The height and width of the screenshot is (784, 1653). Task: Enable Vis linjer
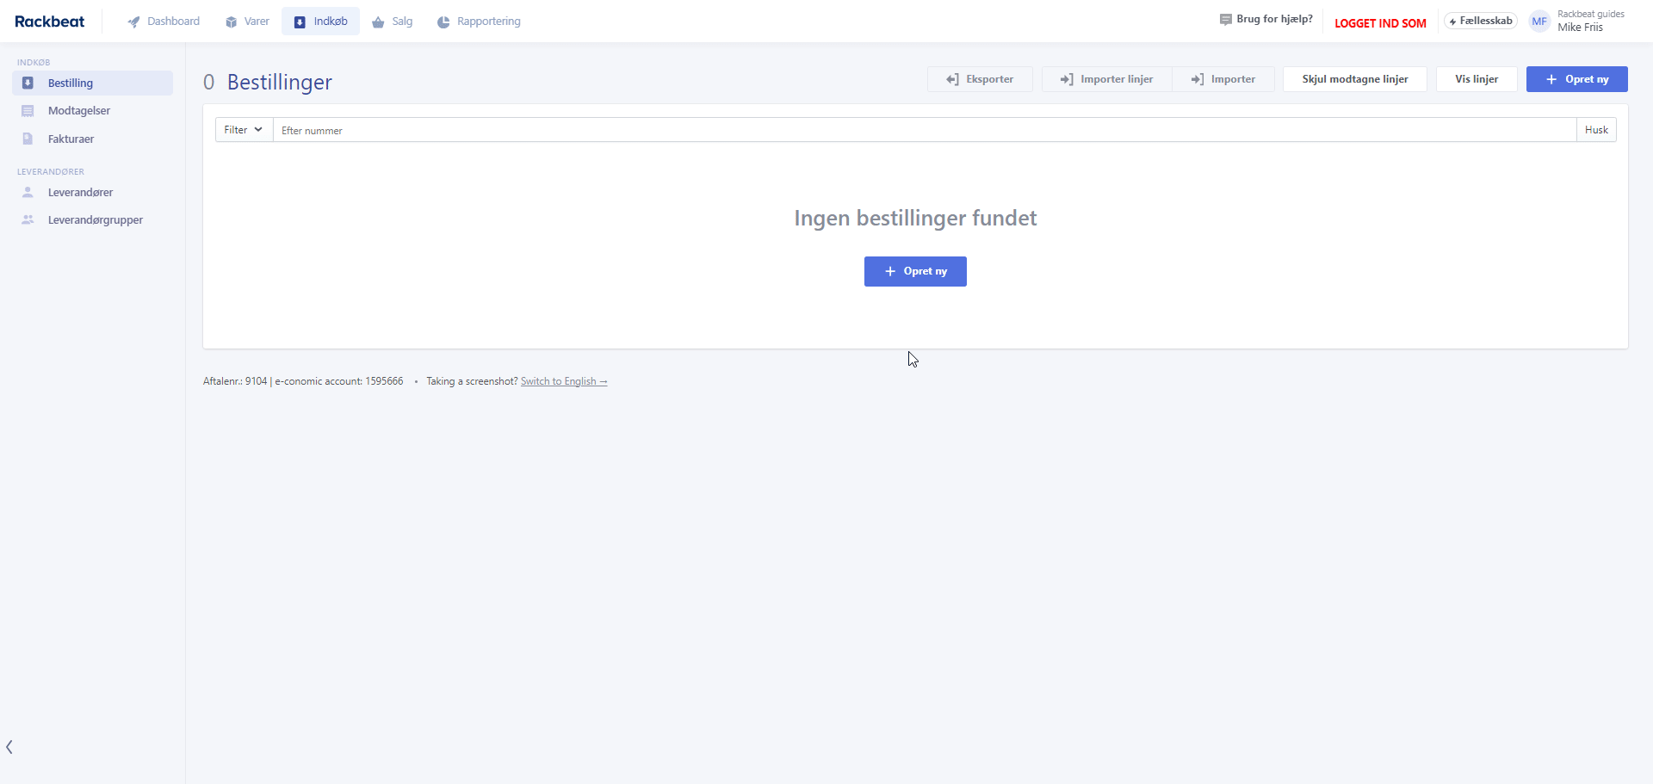1476,78
